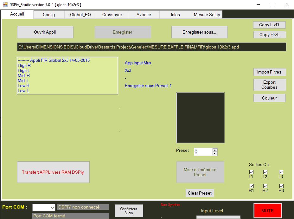Decrement the Preset value with down arrow
Screen dimensions: 294x219
[x=215, y=154]
